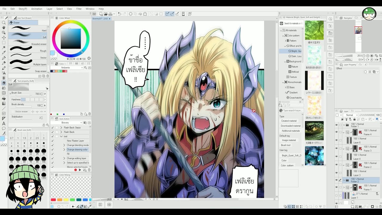Image resolution: width=382 pixels, height=215 pixels.
Task: Toggle visibility of Frame 1 layer
Action: pyautogui.click(x=336, y=188)
